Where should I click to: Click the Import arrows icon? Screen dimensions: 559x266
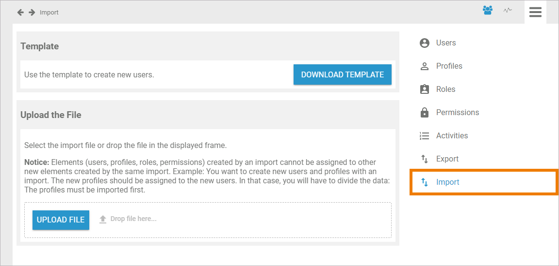click(x=425, y=182)
